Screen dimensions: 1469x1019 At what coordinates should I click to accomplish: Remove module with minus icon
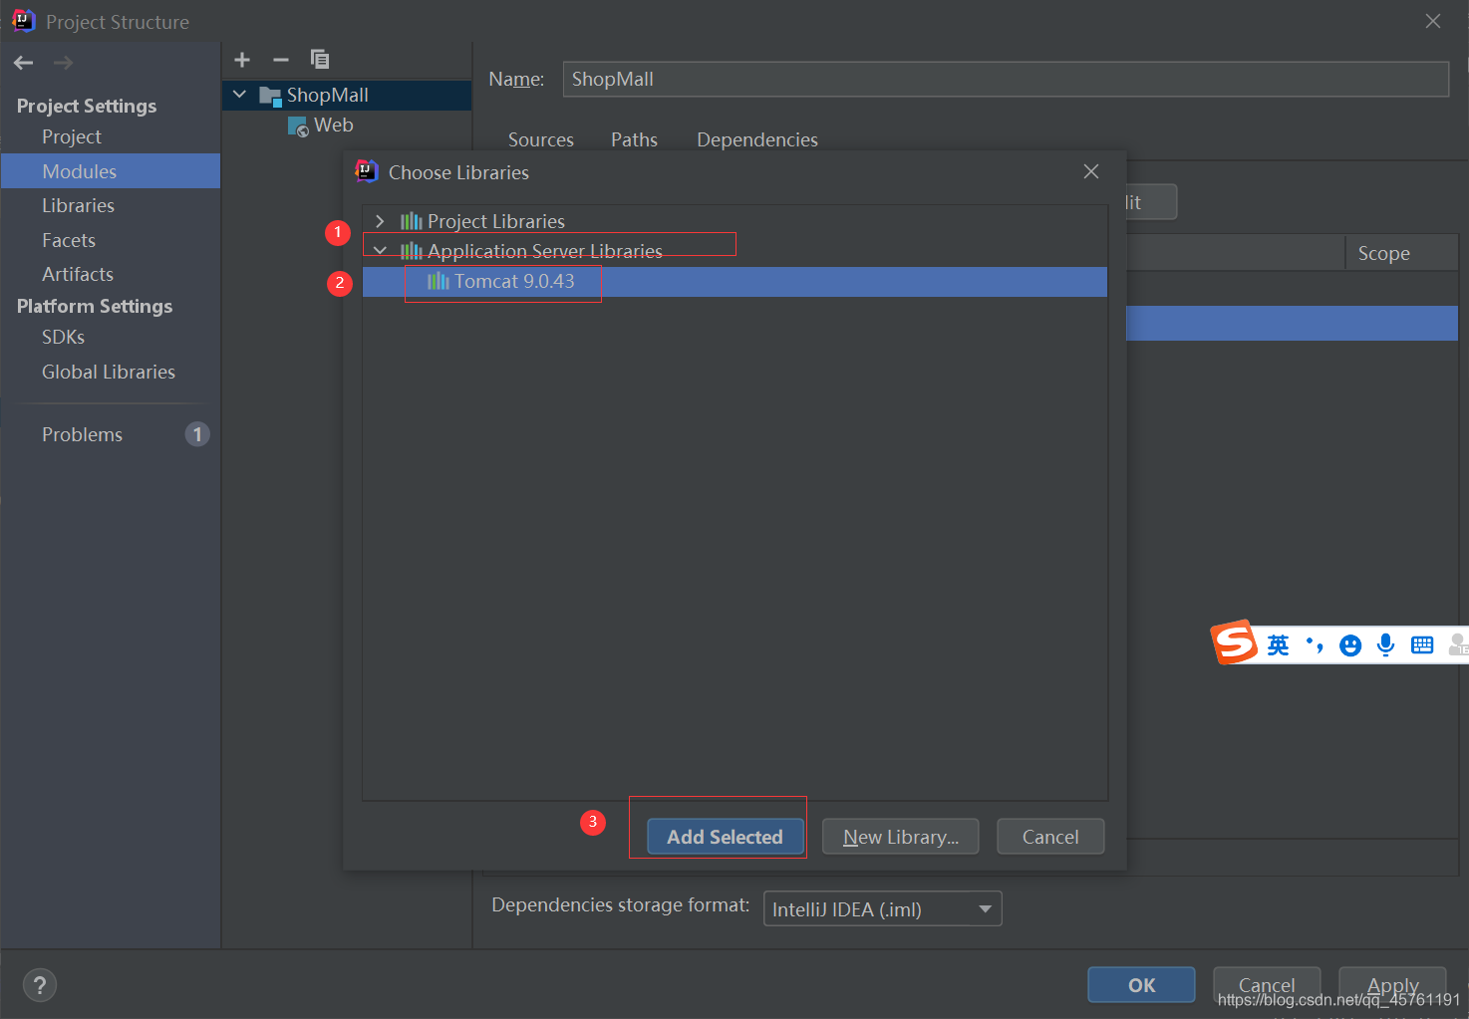(x=281, y=60)
